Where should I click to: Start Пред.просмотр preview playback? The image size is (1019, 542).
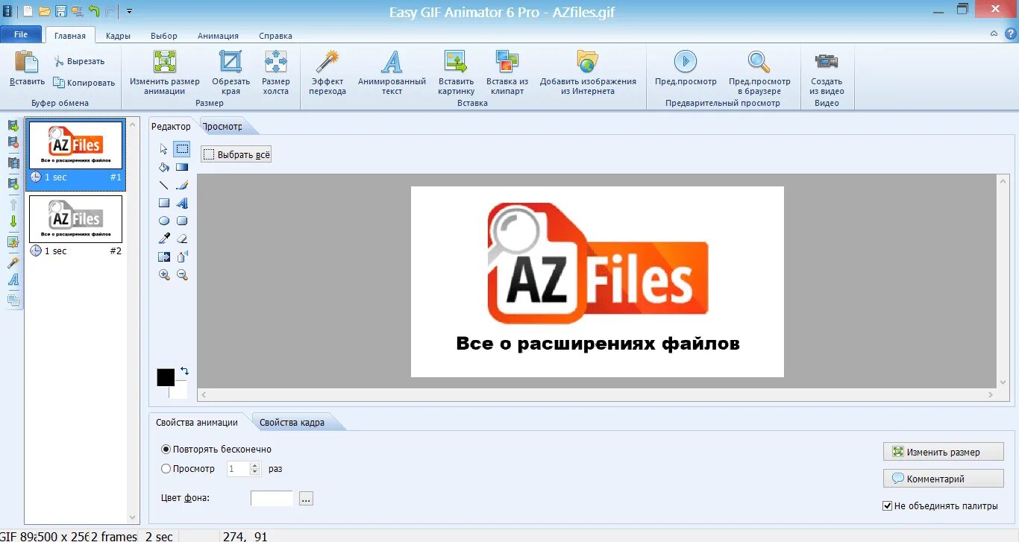point(686,69)
